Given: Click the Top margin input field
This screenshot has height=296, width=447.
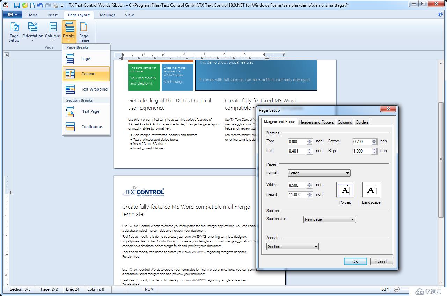Looking at the screenshot, I should [297, 141].
